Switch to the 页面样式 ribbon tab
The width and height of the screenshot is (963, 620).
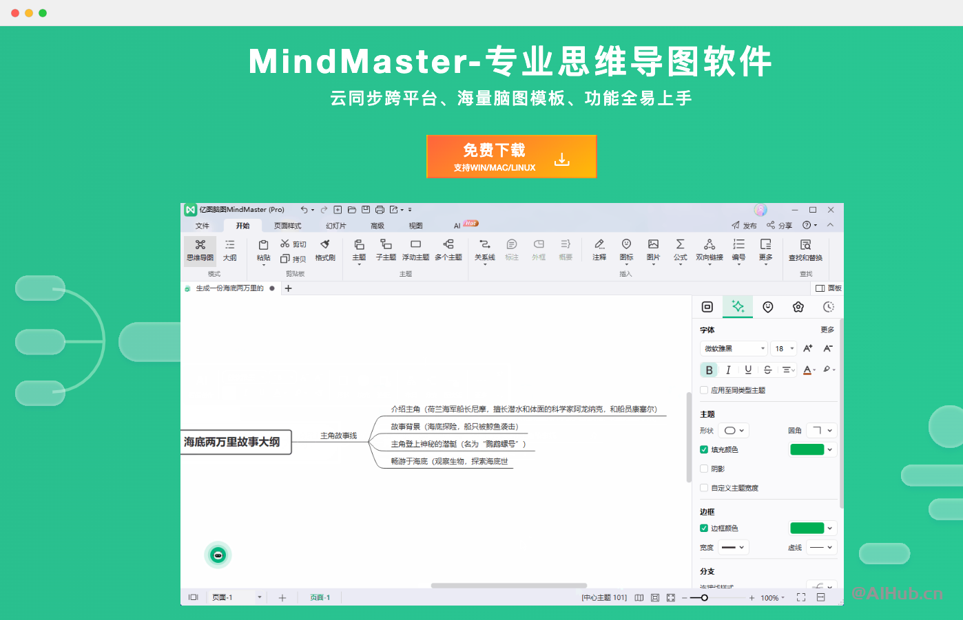click(x=287, y=226)
